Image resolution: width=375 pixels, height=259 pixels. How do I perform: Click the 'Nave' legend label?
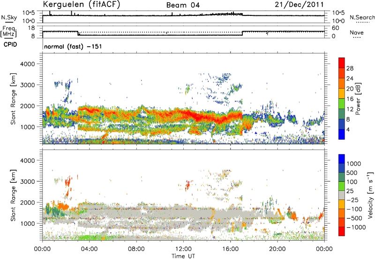357,32
